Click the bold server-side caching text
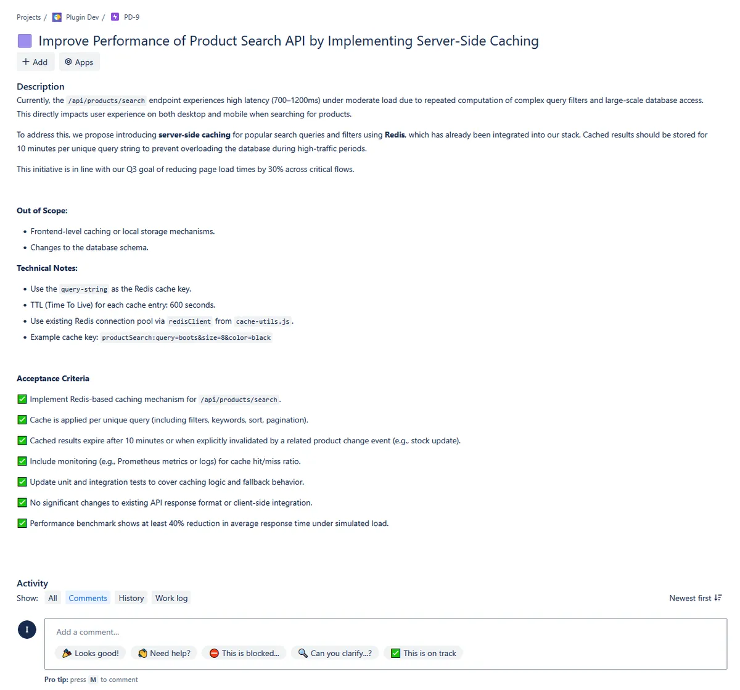The height and width of the screenshot is (690, 740). [194, 134]
